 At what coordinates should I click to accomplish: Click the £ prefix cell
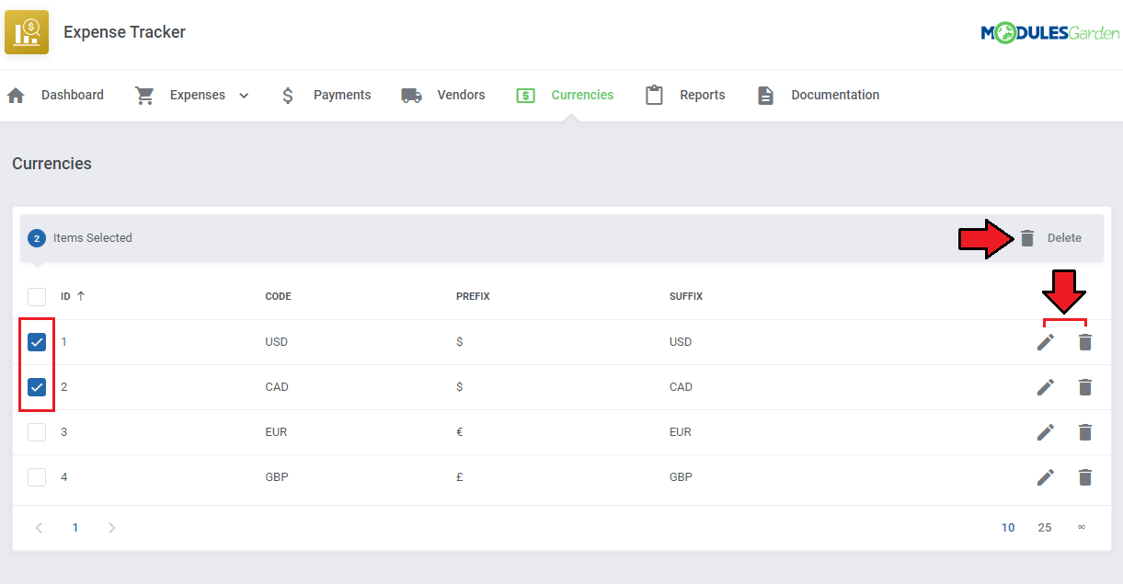[459, 477]
